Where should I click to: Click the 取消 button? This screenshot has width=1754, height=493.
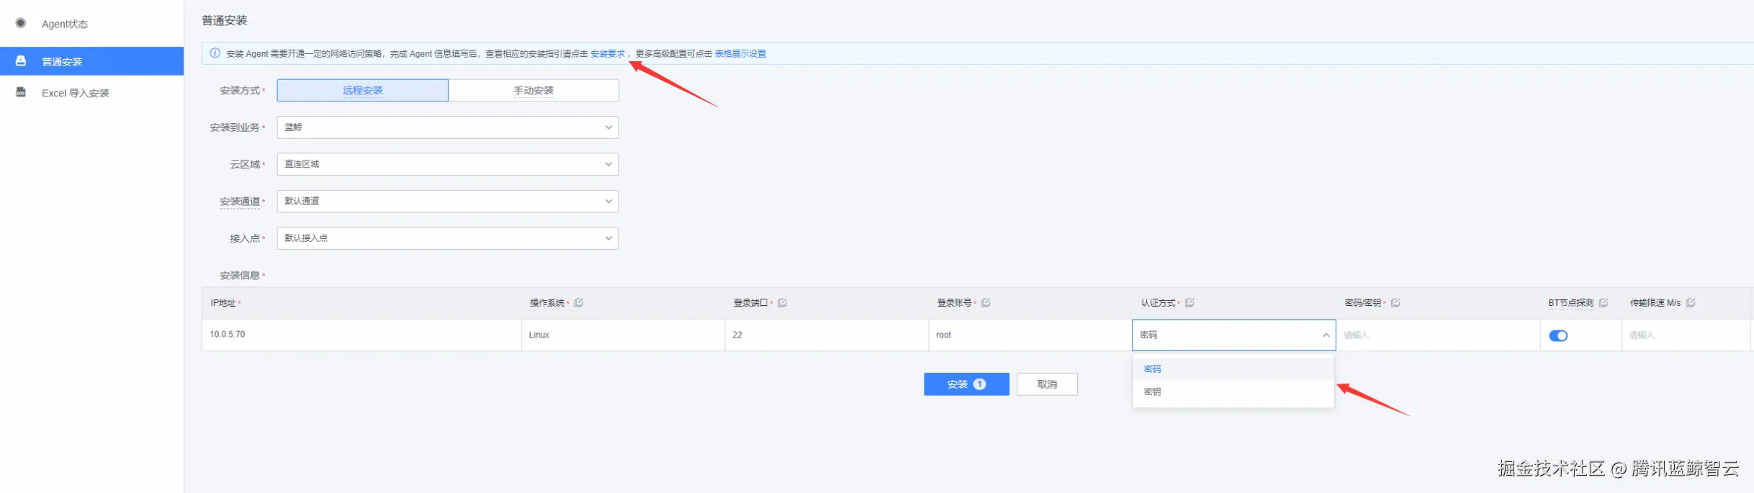coord(1047,384)
